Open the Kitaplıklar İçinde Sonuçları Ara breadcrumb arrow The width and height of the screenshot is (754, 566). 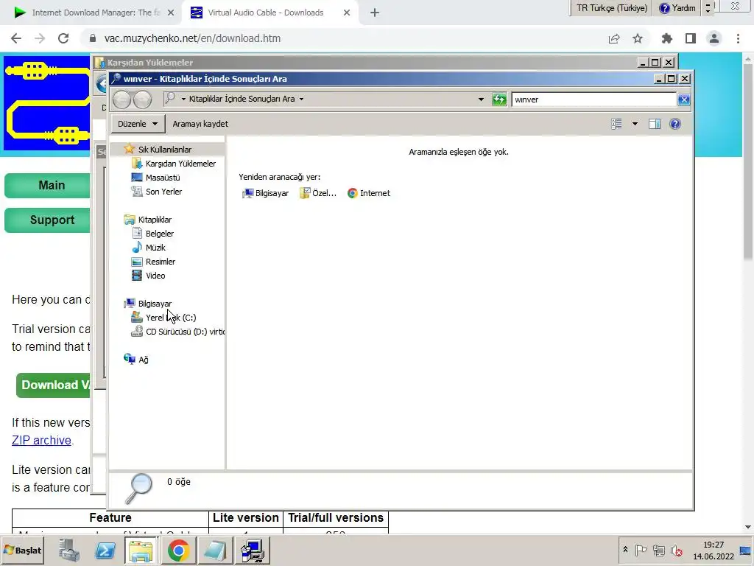[301, 99]
